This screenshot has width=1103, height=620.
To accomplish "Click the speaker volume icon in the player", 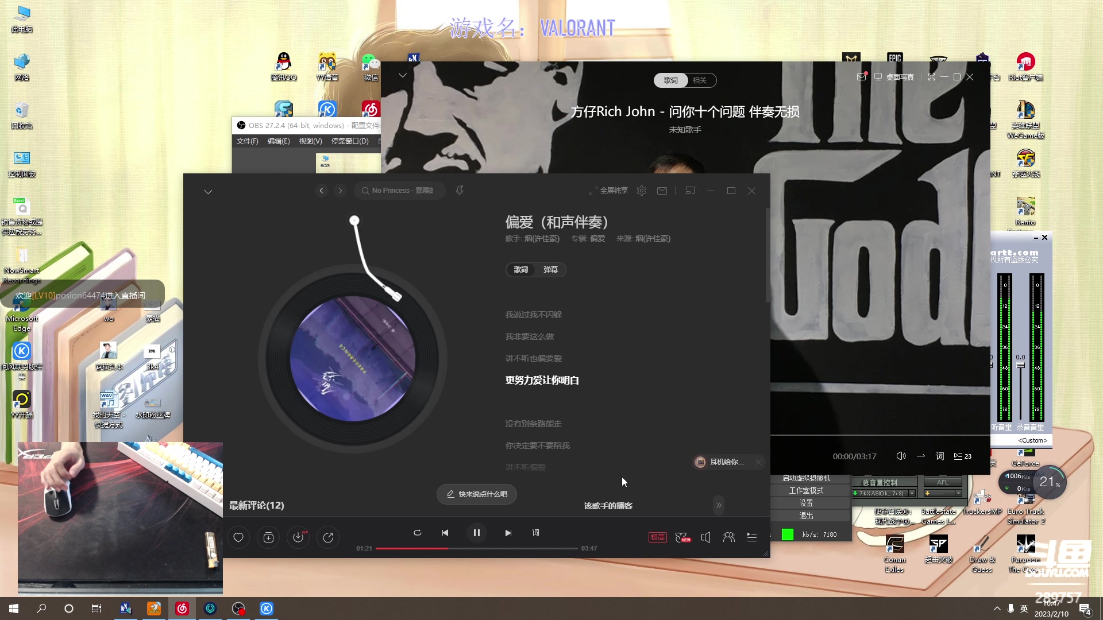I will pos(706,537).
